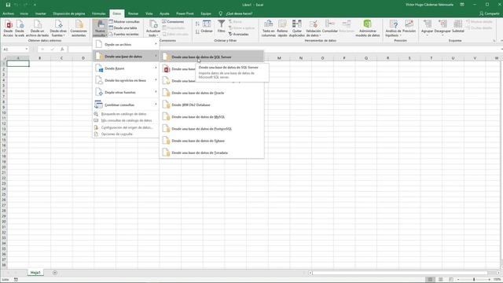Choose Desde una base de datos de Oracle
The width and height of the screenshot is (503, 283).
[x=211, y=93]
